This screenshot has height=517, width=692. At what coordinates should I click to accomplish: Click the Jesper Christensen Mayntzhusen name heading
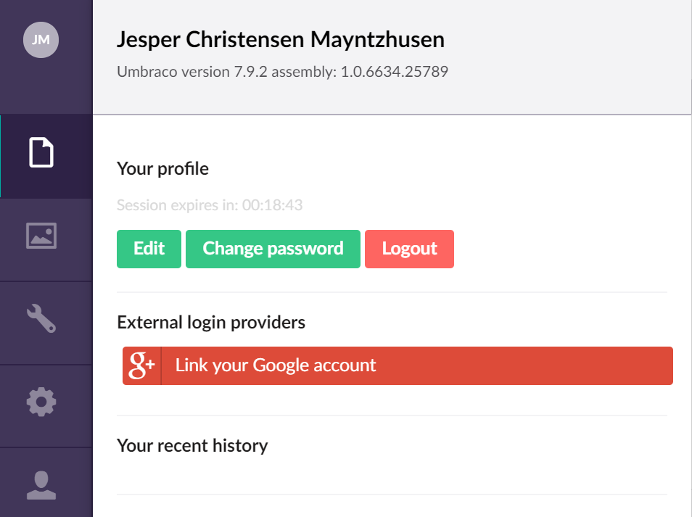[x=281, y=40]
